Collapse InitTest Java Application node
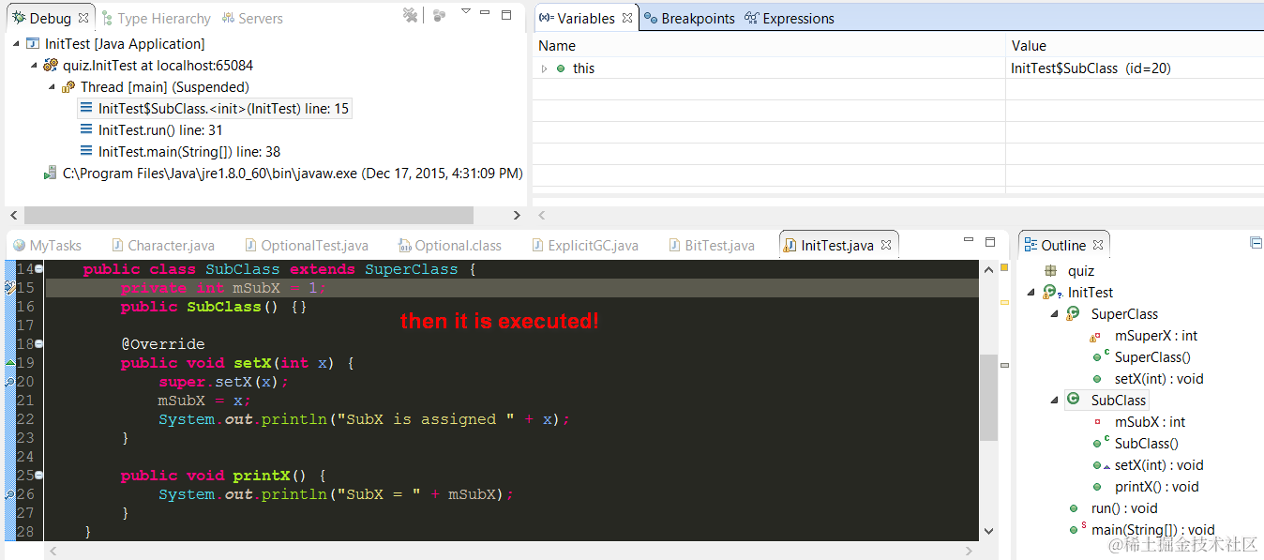1264x560 pixels. coord(17,44)
